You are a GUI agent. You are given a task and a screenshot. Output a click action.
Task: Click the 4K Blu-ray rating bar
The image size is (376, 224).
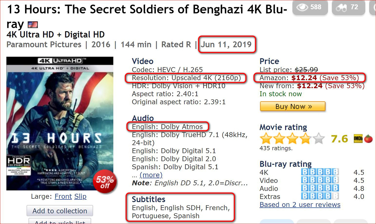tap(320, 172)
